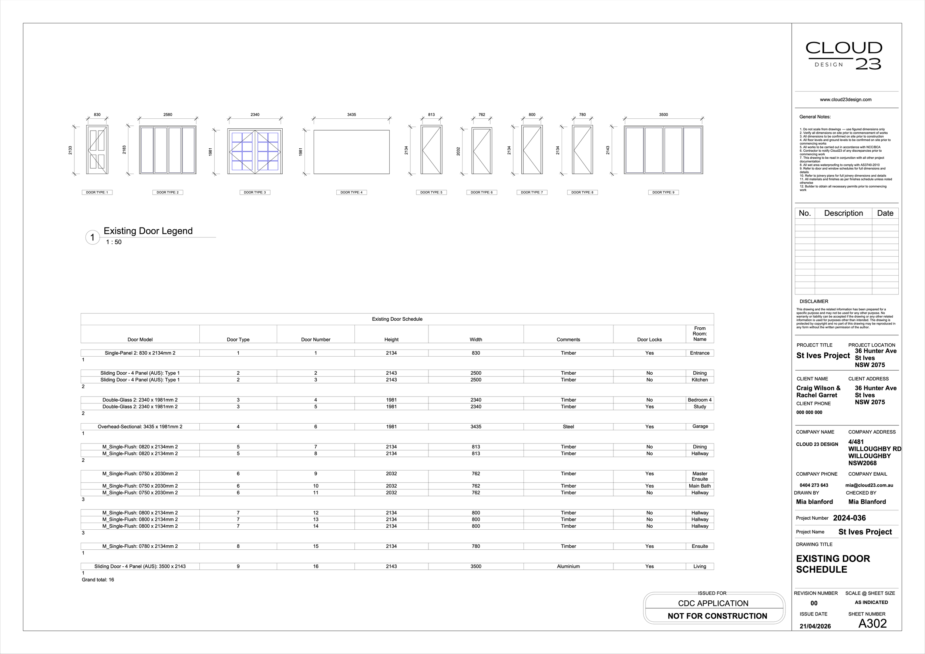925x654 pixels.
Task: Click the Door Type 4 garage door rectangle
Action: [351, 152]
